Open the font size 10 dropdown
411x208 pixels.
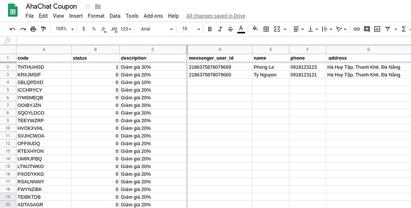pyautogui.click(x=190, y=29)
